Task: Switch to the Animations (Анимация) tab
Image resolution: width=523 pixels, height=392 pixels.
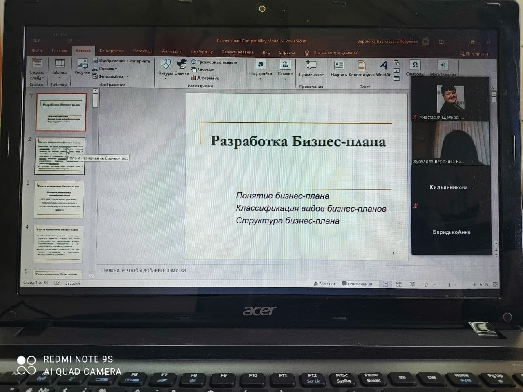Action: click(172, 51)
